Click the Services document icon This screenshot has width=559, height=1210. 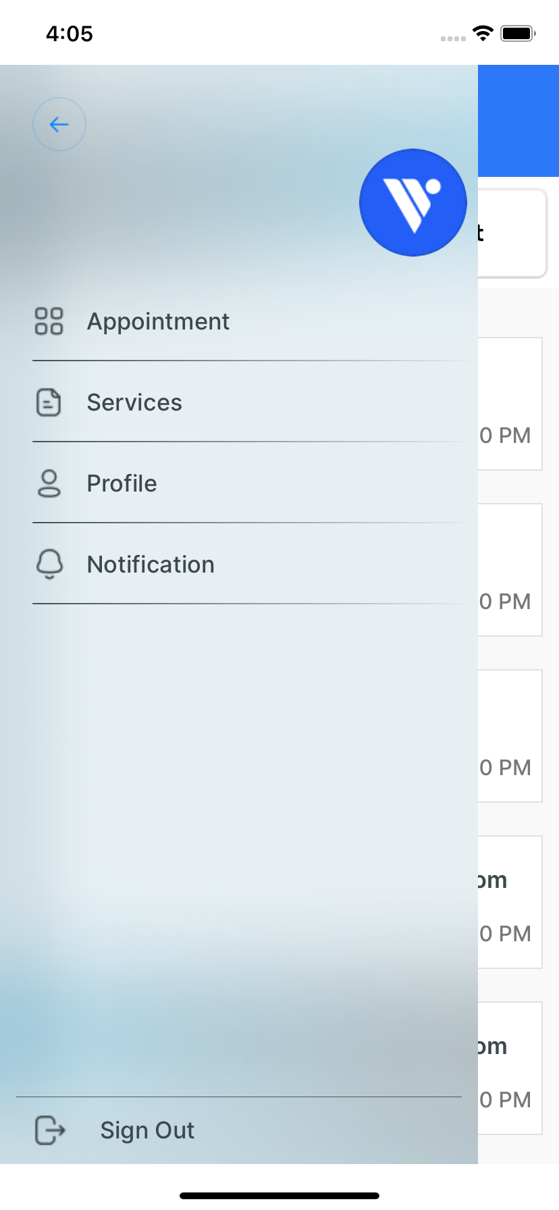[49, 402]
